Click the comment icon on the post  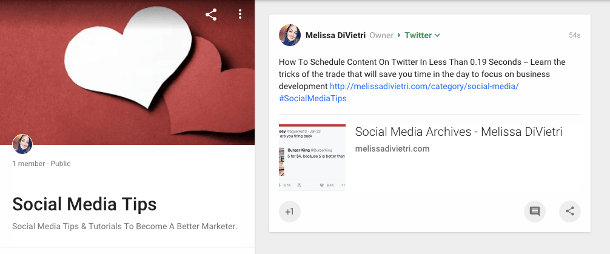pos(534,211)
